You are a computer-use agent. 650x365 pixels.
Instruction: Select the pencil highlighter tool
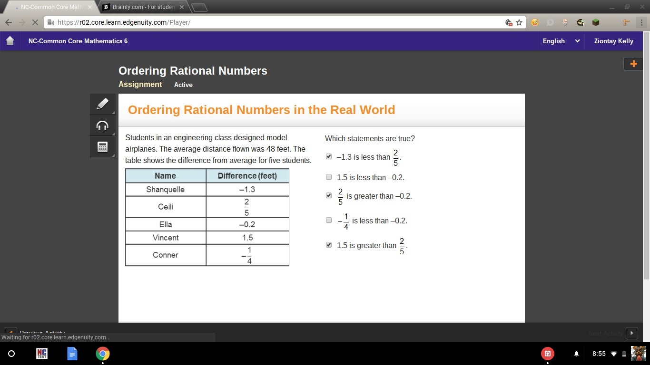(102, 104)
